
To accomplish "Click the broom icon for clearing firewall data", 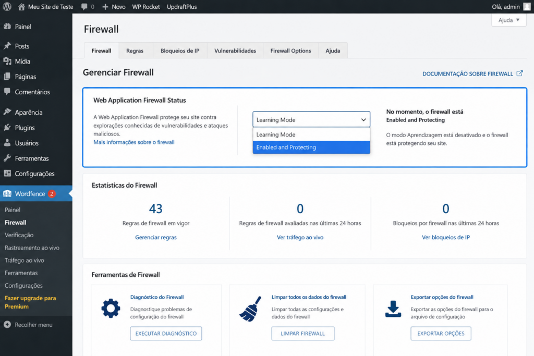I will tap(250, 309).
